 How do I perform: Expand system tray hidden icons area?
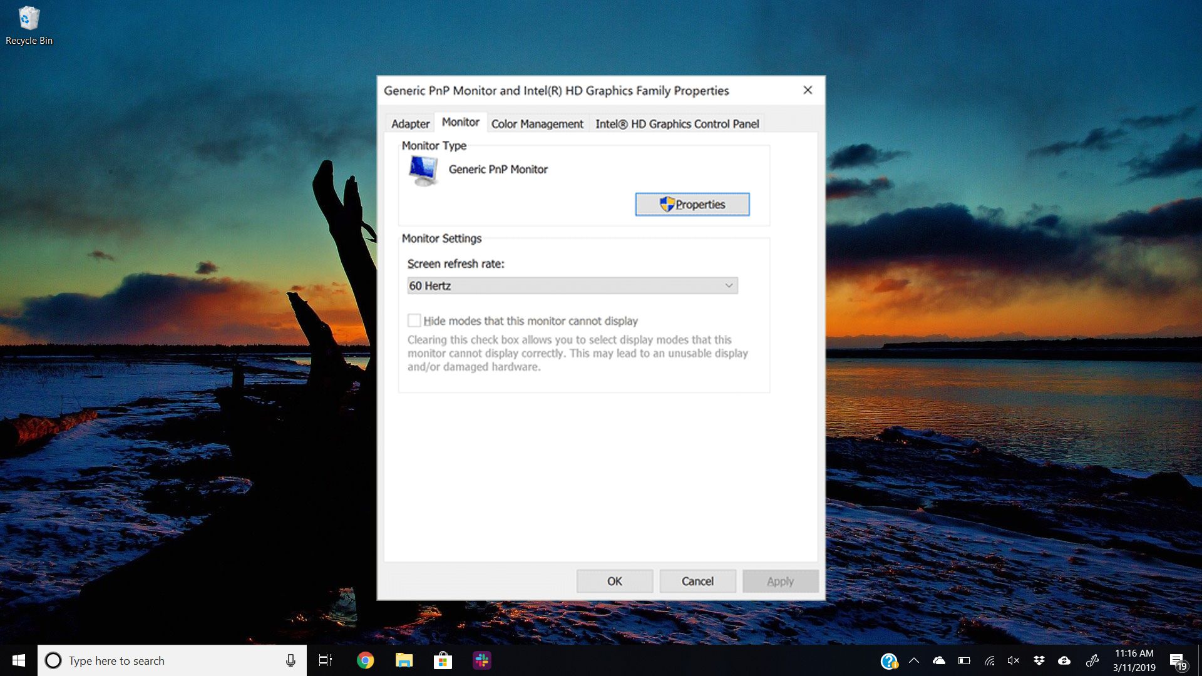click(x=913, y=660)
